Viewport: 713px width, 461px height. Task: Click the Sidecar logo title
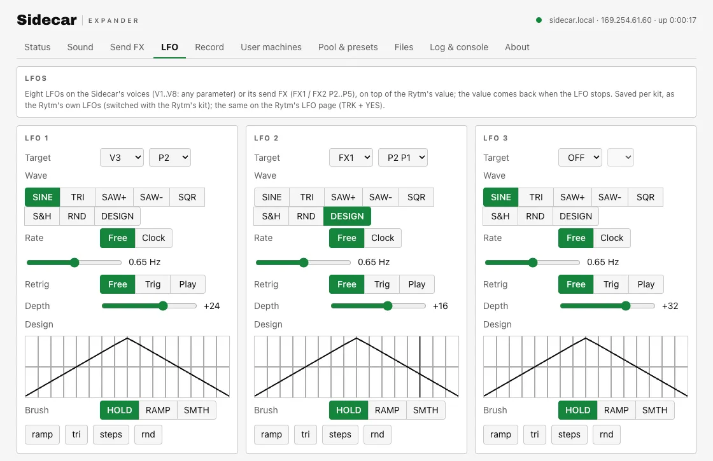(x=47, y=20)
